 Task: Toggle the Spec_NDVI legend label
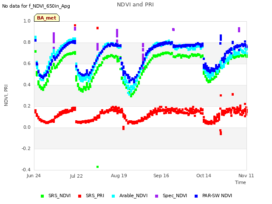[175, 195]
